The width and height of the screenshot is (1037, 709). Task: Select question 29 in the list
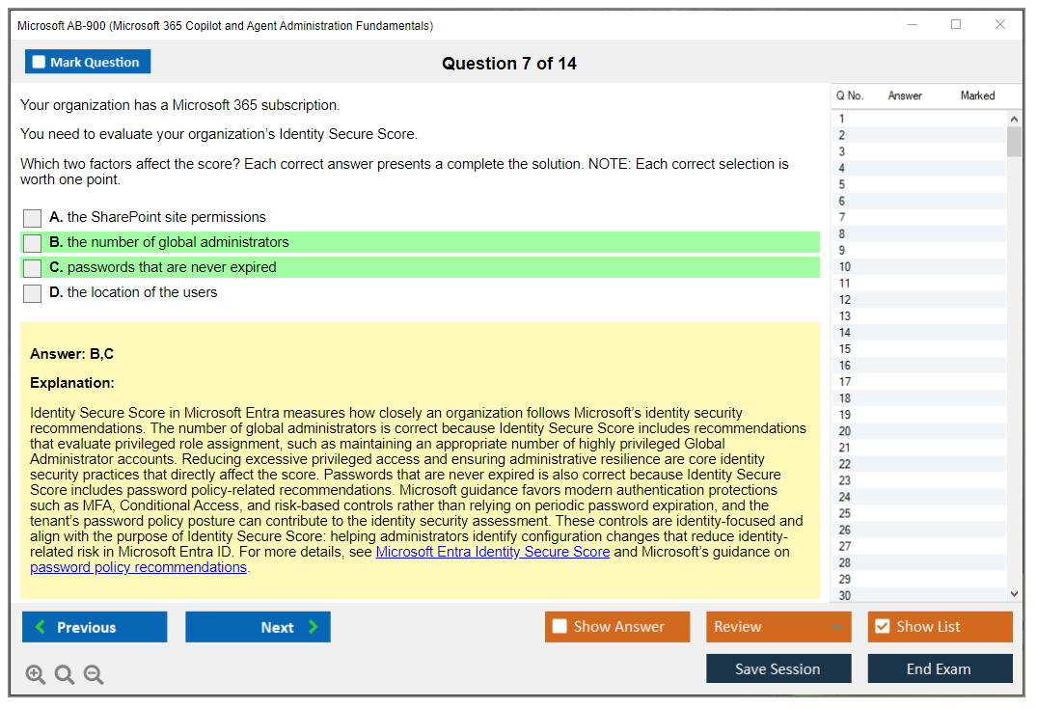[x=918, y=580]
